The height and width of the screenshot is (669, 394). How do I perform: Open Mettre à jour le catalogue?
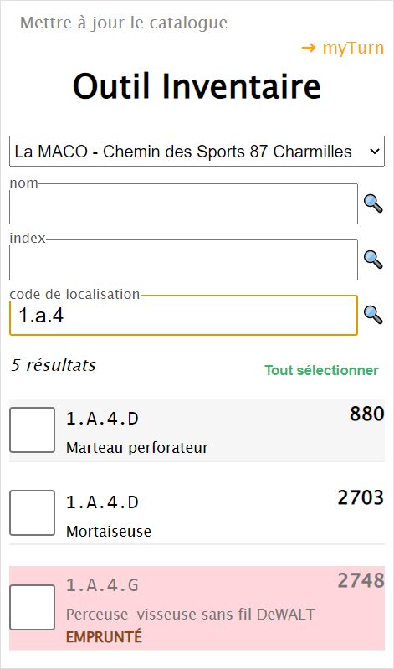point(124,23)
